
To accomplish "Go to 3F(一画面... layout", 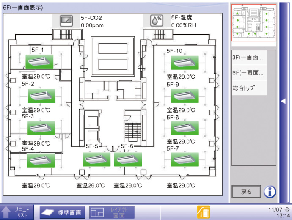I will tap(249, 57).
